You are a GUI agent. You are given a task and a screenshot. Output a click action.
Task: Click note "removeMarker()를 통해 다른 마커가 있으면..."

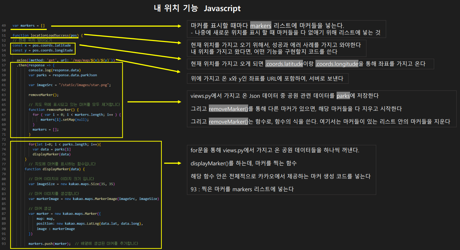coord(296,109)
